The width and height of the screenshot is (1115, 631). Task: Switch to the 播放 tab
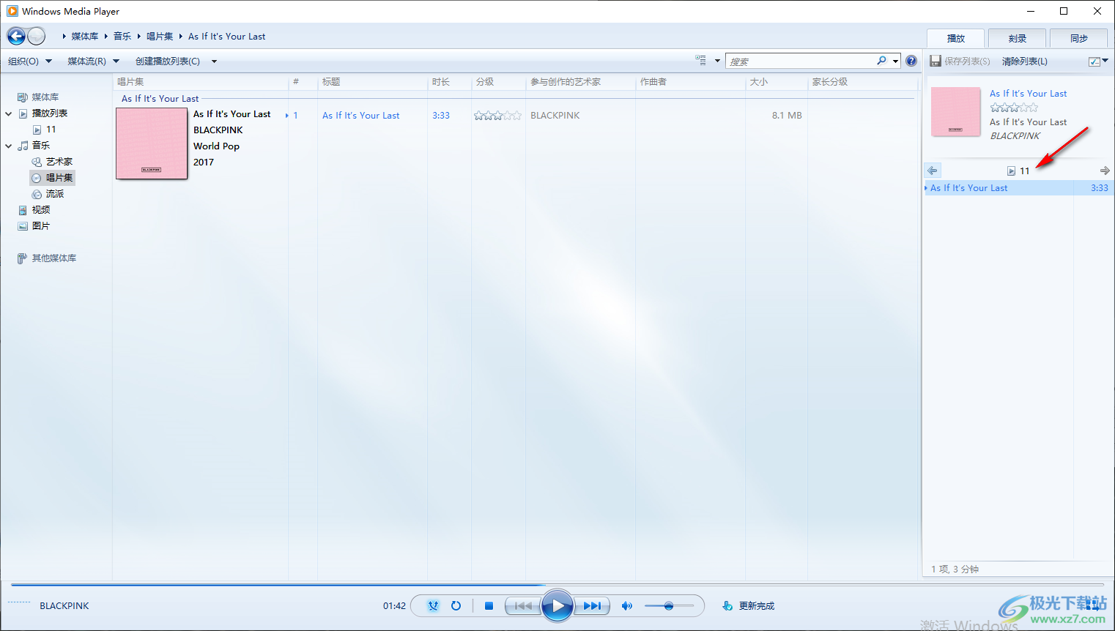(x=955, y=38)
